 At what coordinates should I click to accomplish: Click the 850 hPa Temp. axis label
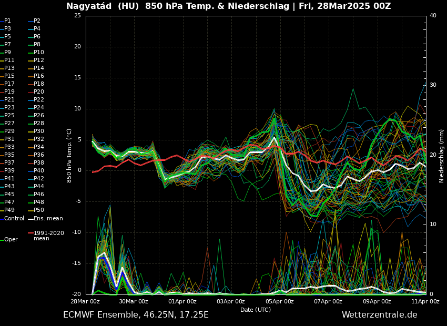click(69, 156)
